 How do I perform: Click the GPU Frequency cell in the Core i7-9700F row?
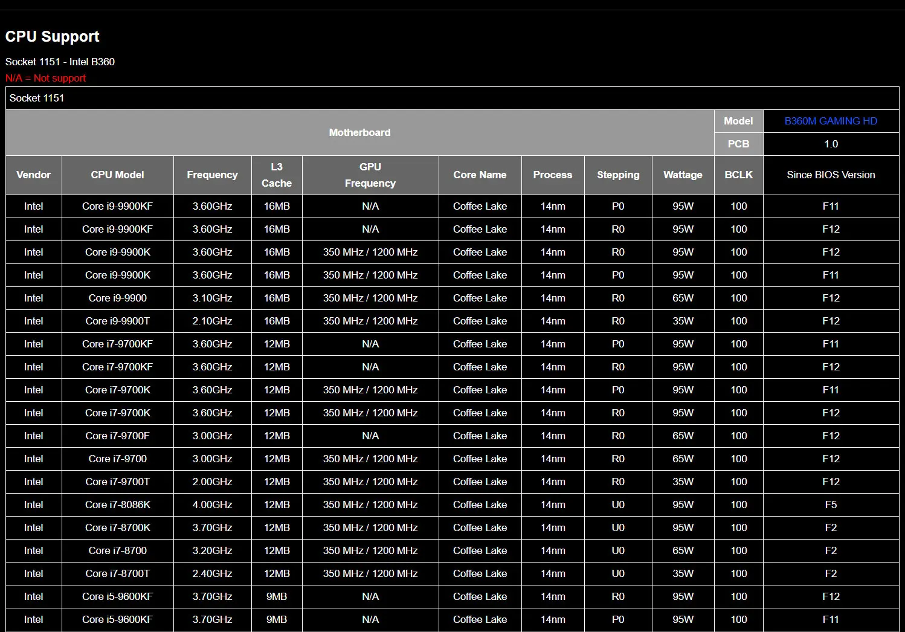tap(370, 436)
